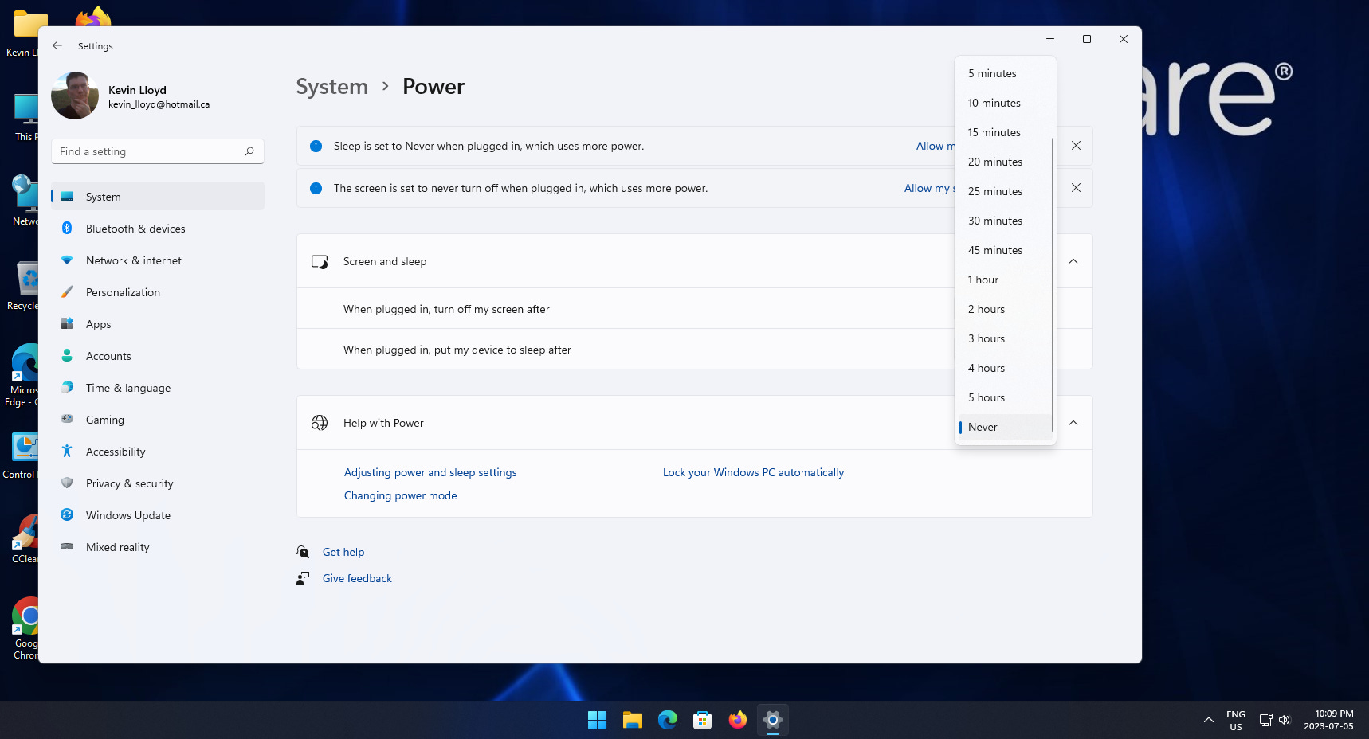The width and height of the screenshot is (1369, 739).
Task: Collapse the Help with Power section
Action: (1073, 423)
